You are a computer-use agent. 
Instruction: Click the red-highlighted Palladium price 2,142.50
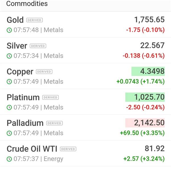145,123
